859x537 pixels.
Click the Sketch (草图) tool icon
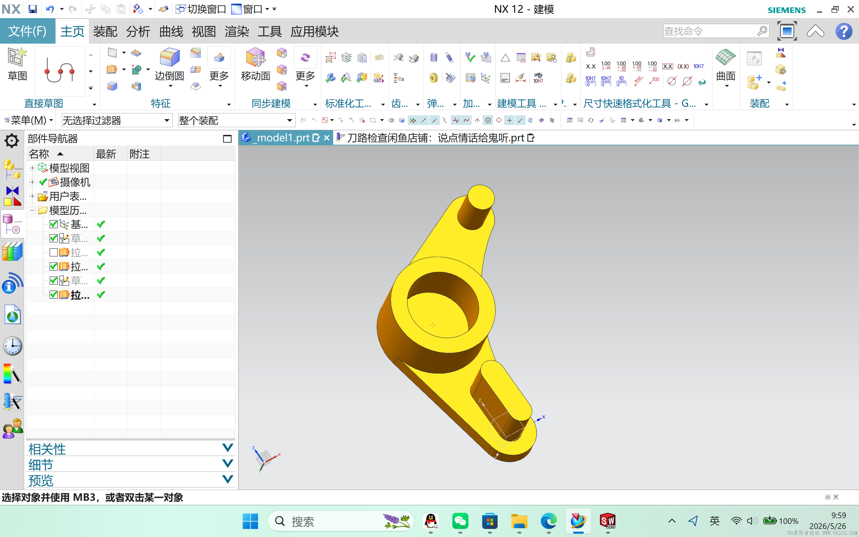tap(17, 57)
